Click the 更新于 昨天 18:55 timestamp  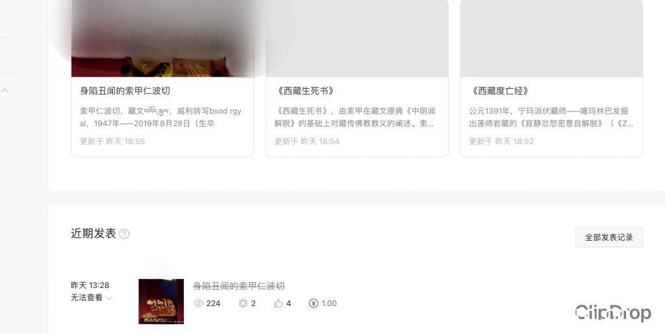click(112, 141)
